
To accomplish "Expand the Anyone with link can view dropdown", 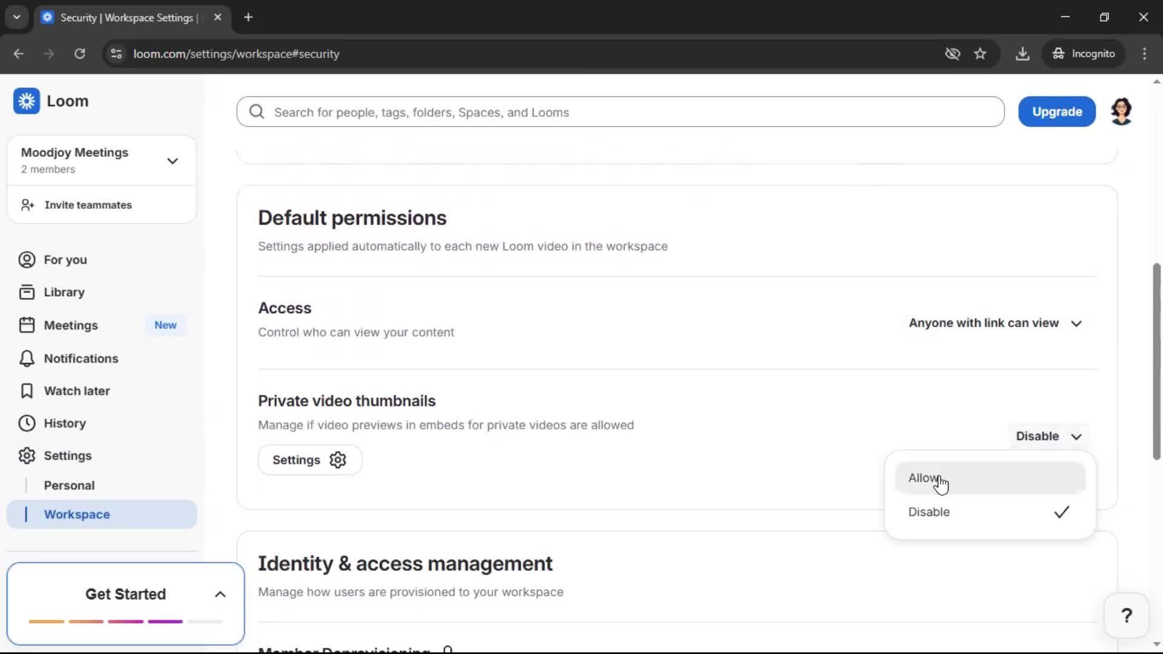I will [x=995, y=323].
